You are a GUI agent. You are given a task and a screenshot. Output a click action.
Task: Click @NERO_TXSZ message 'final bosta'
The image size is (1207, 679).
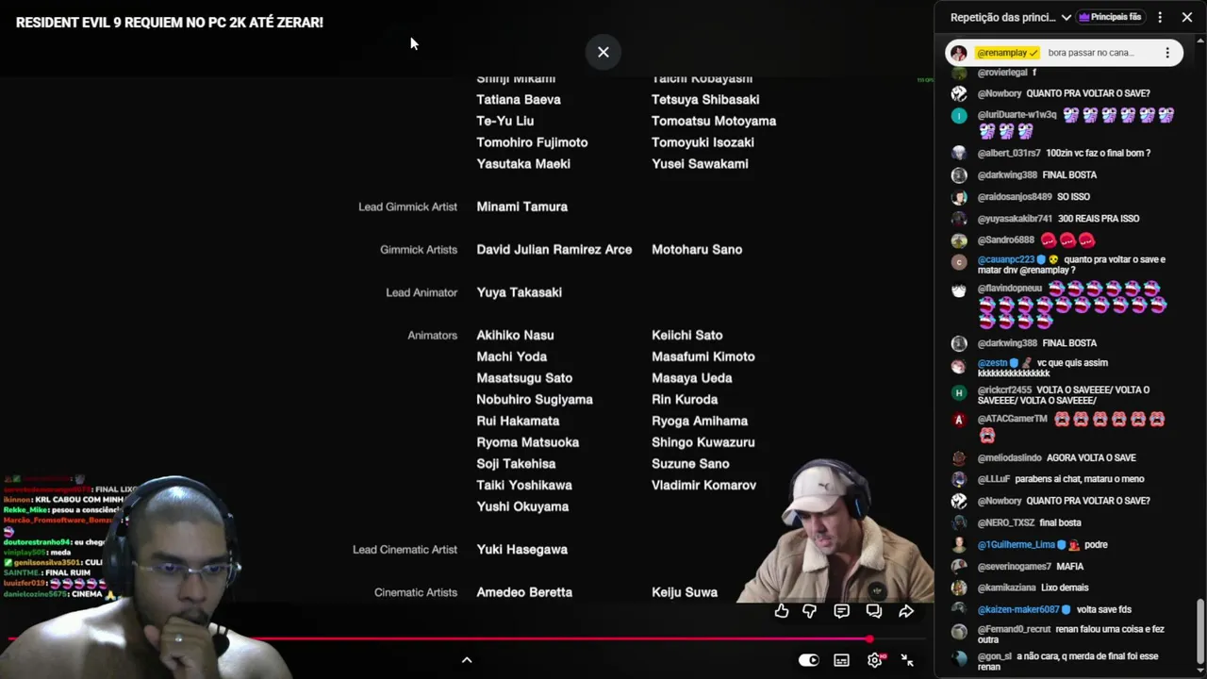1060,522
